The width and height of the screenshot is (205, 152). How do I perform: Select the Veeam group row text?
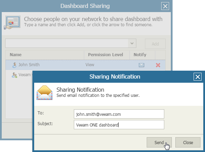(25, 75)
